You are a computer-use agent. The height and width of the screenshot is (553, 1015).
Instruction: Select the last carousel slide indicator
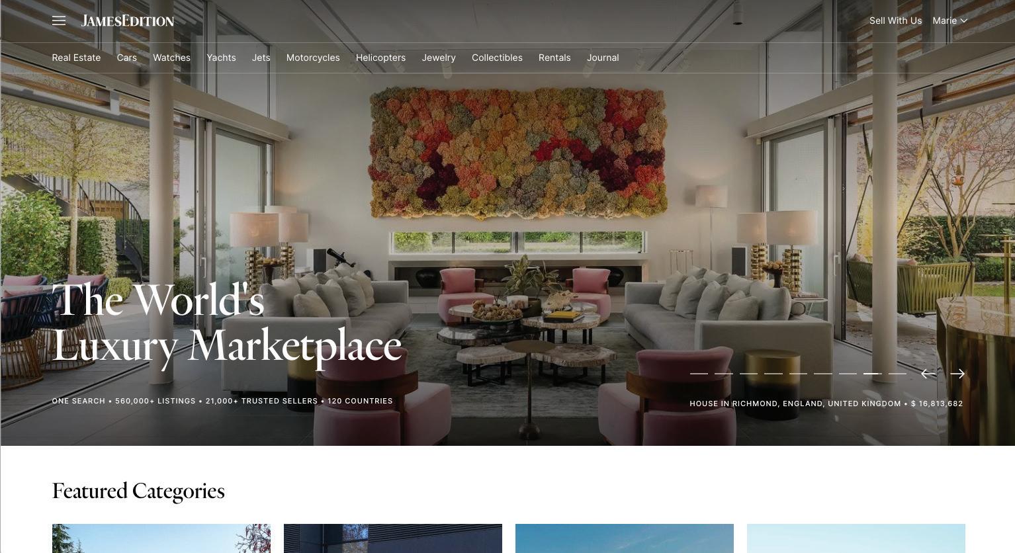pyautogui.click(x=897, y=374)
